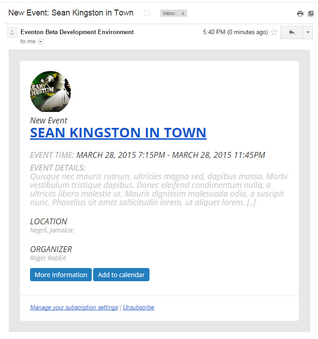
Task: Star this email from Eventon
Action: pos(274,32)
